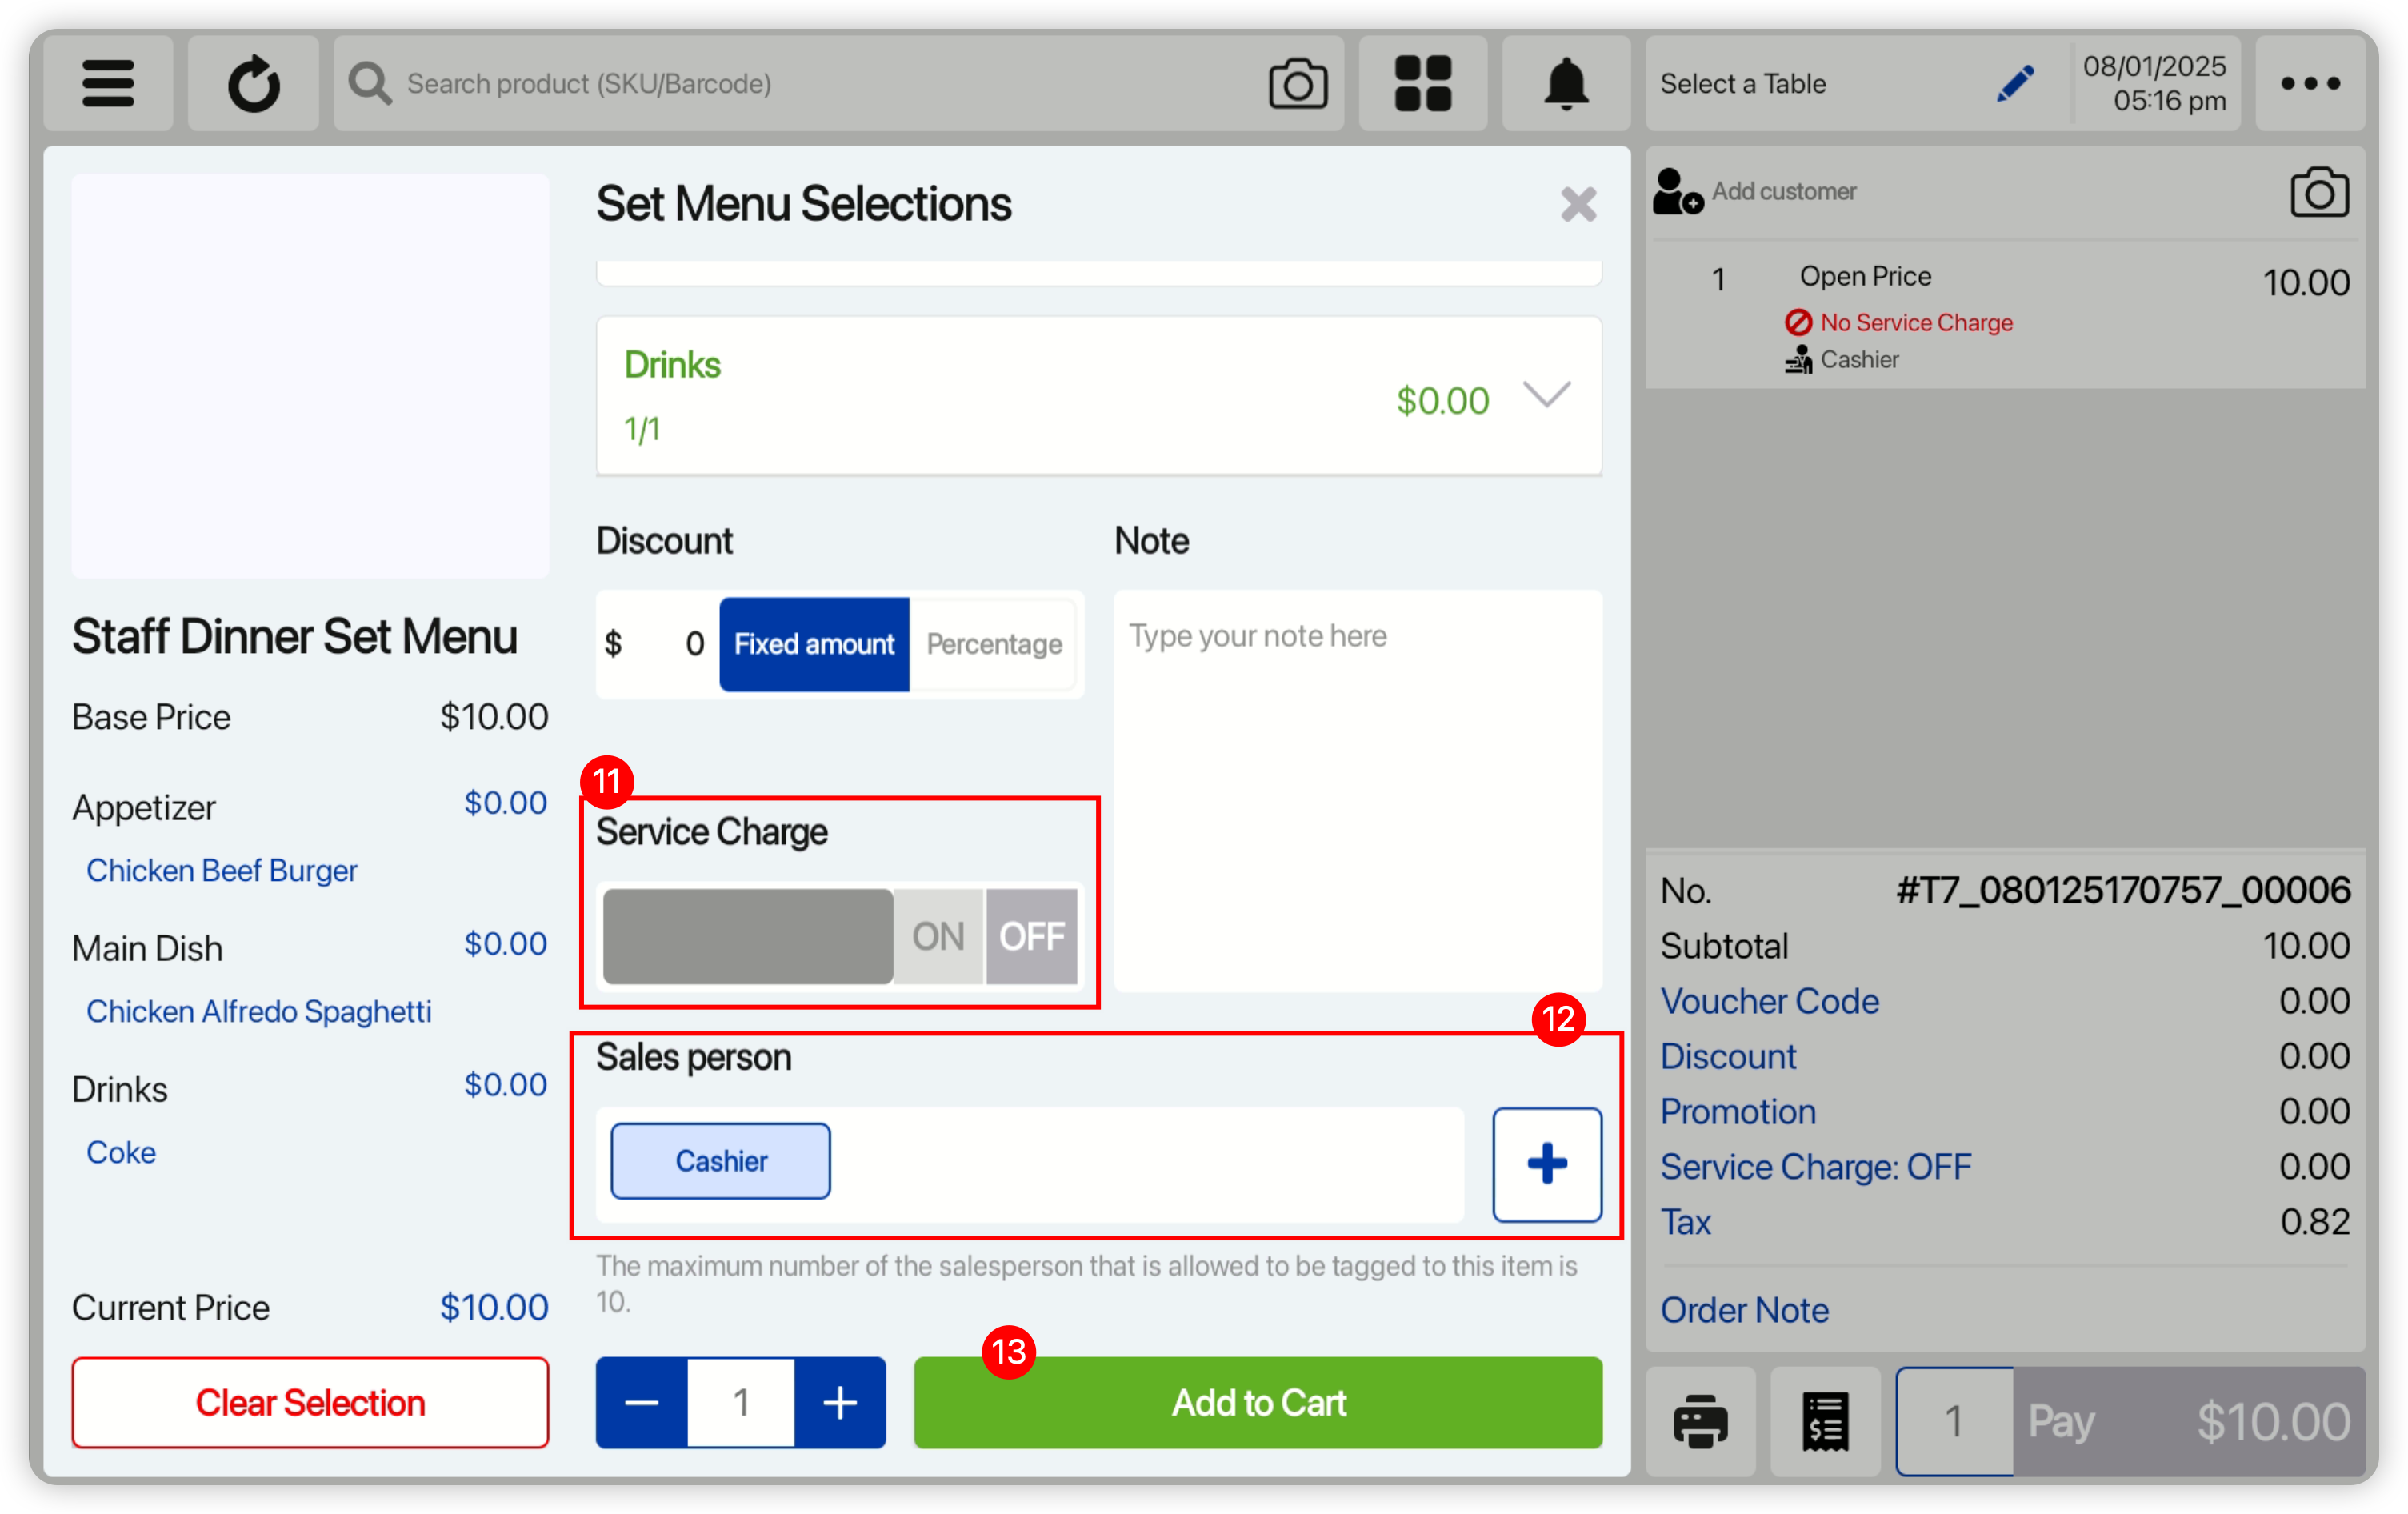The width and height of the screenshot is (2408, 1514).
Task: Open the three-dot more options menu
Action: point(2309,83)
